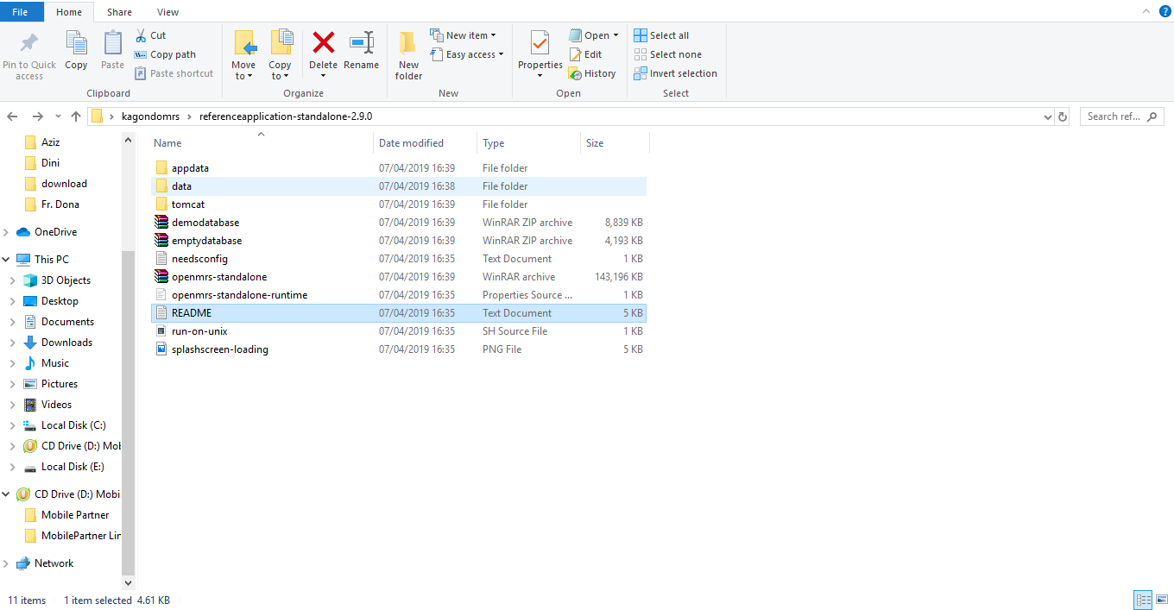Expand the OneDrive tree node
1174x610 pixels.
(7, 232)
